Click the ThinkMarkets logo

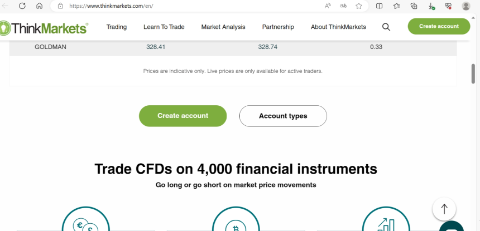point(45,27)
